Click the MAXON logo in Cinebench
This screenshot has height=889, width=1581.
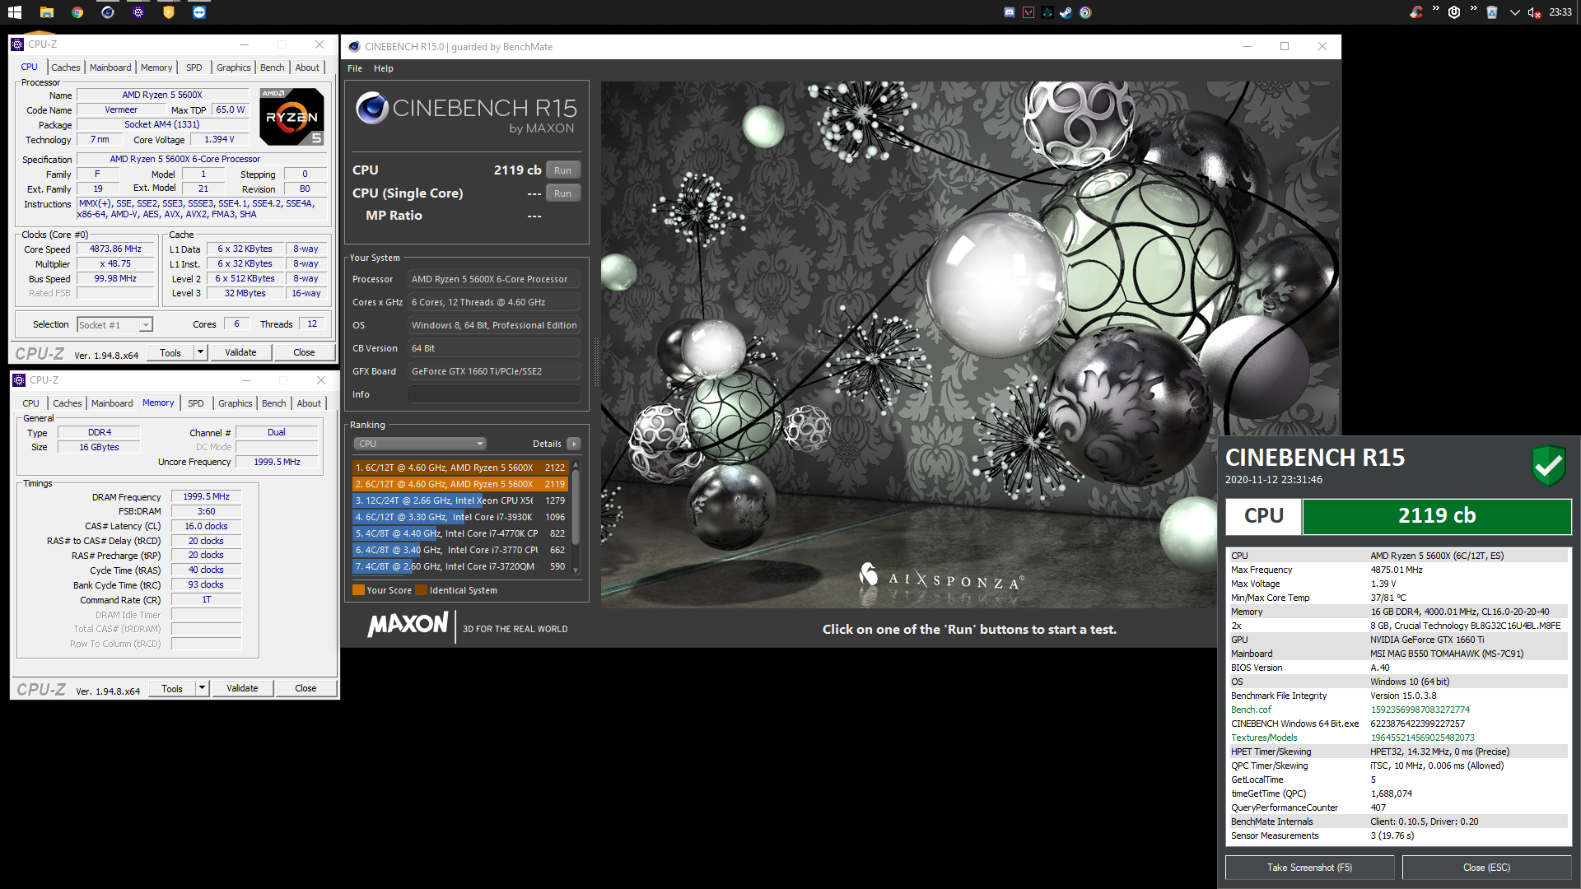408,625
